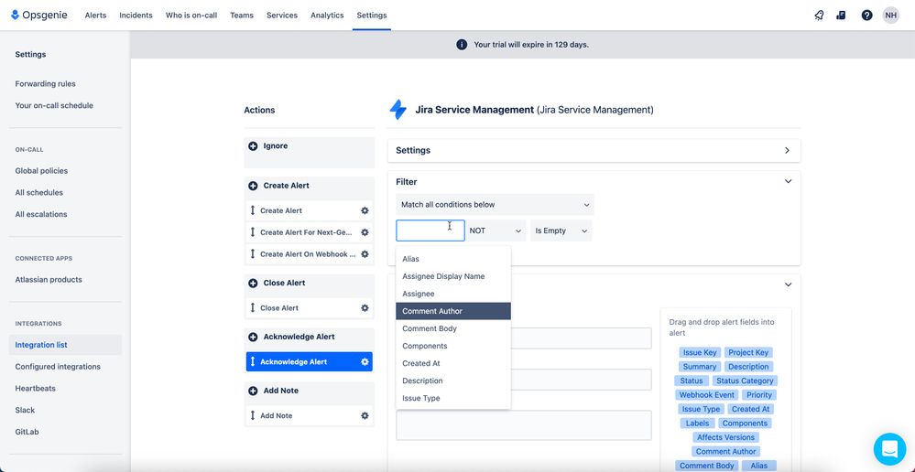This screenshot has height=472, width=915.
Task: Choose Comment Body from list
Action: (453, 328)
